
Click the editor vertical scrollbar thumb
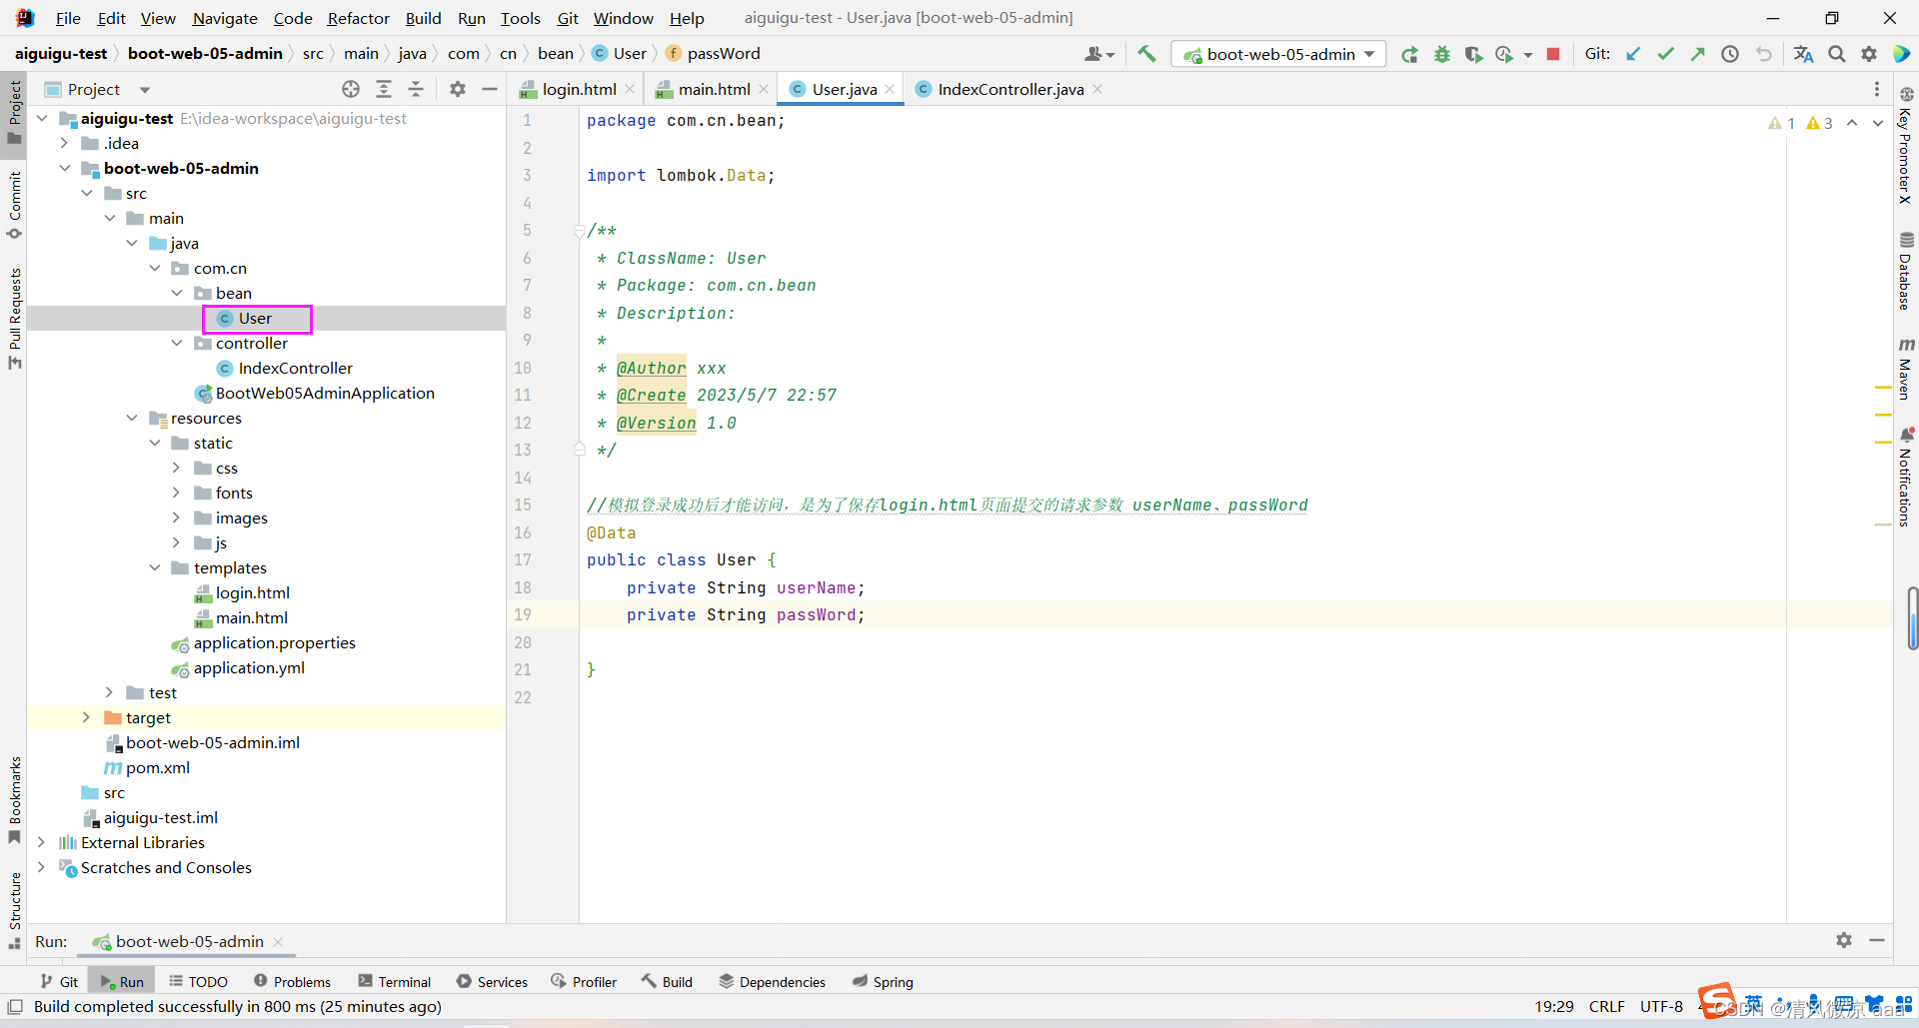pos(1912,618)
